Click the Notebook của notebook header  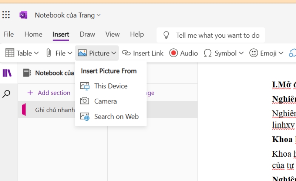tap(48, 73)
